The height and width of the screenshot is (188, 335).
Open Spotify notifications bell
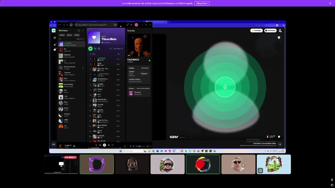tap(127, 25)
